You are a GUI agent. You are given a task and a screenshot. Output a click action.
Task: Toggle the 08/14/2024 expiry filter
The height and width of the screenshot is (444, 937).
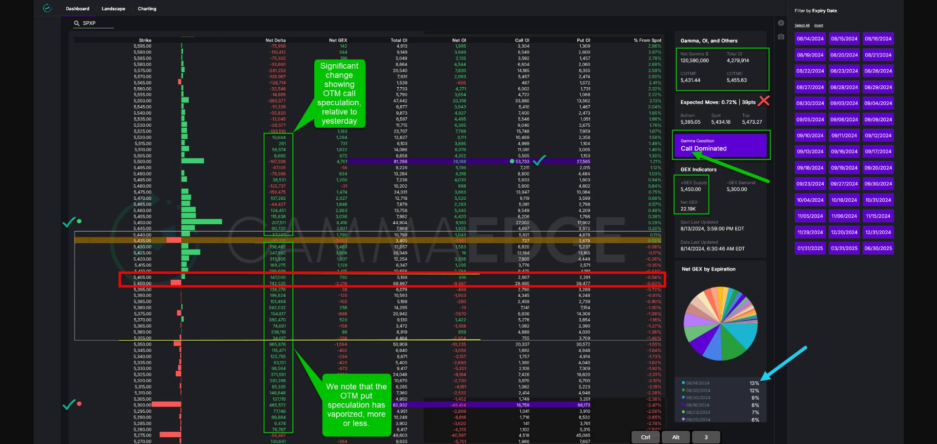click(810, 39)
